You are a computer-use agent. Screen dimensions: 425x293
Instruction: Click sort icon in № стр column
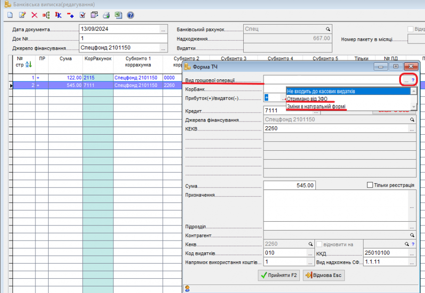(x=28, y=64)
